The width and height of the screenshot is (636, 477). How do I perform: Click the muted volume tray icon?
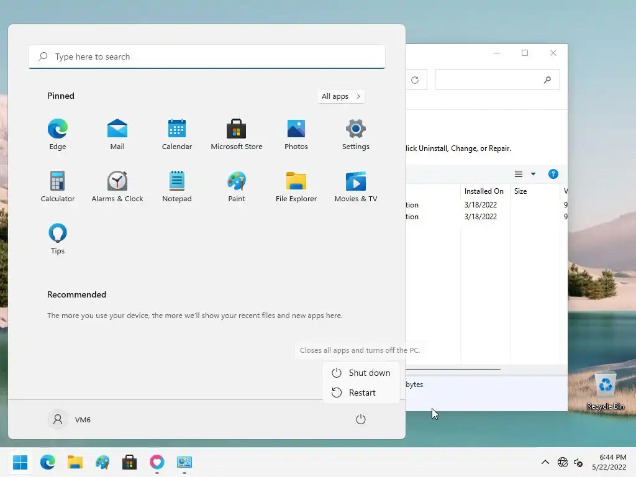tap(578, 462)
